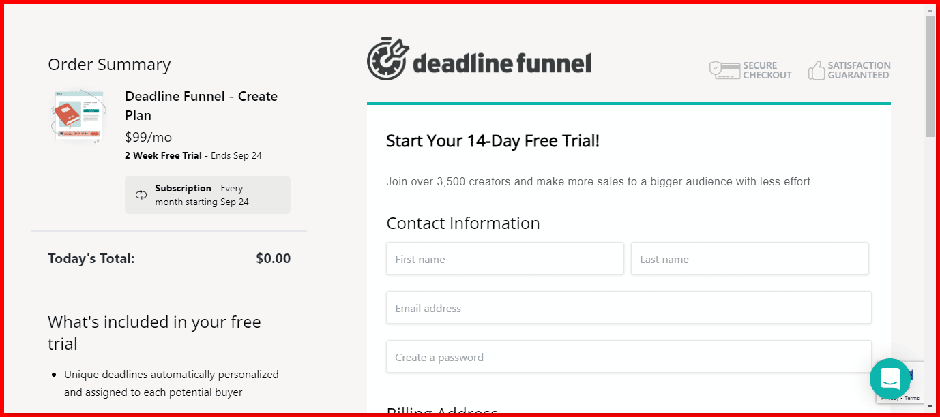Click the SATISFACTION GUARANTEED label text
The image size is (940, 417).
pos(859,70)
